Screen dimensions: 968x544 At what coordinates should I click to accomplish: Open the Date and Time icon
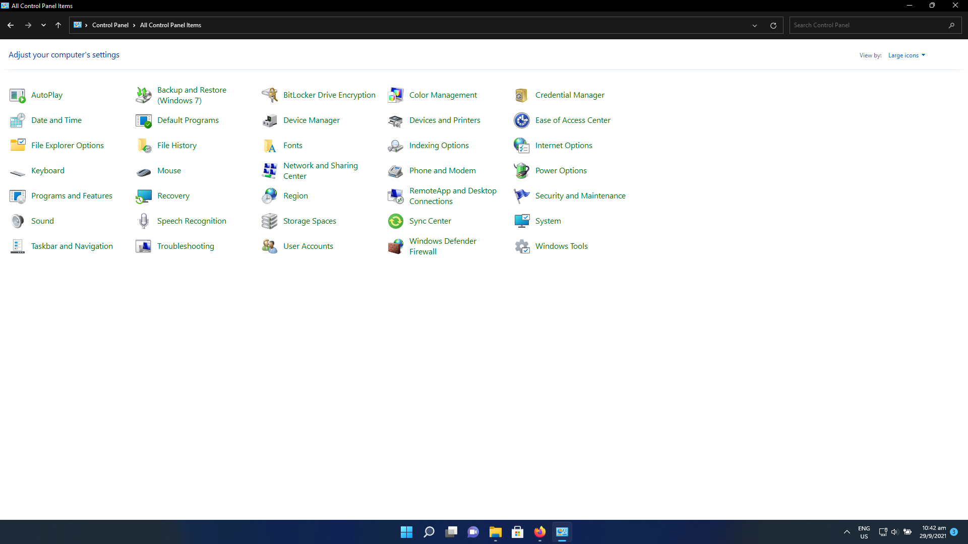click(18, 120)
